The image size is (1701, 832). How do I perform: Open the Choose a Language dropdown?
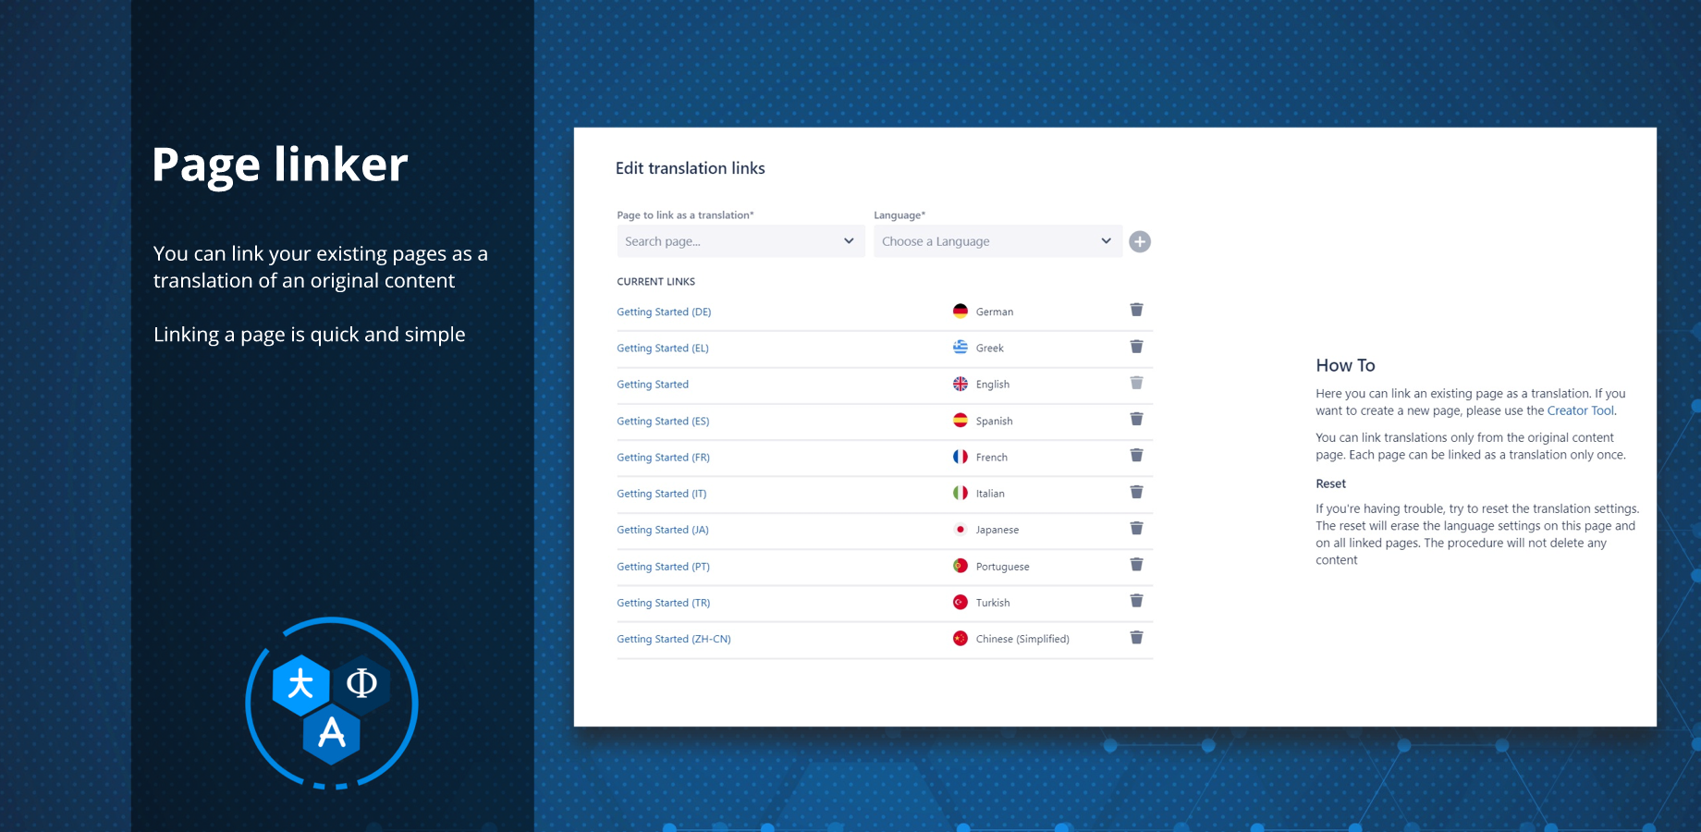[x=998, y=241]
